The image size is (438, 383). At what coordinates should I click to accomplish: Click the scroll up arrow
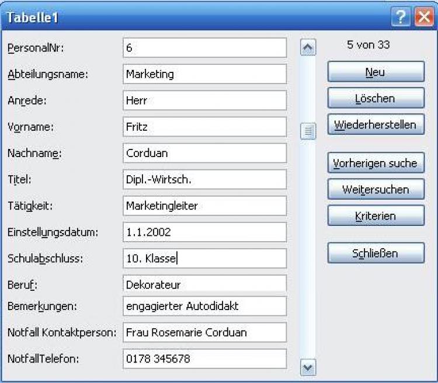[x=308, y=47]
